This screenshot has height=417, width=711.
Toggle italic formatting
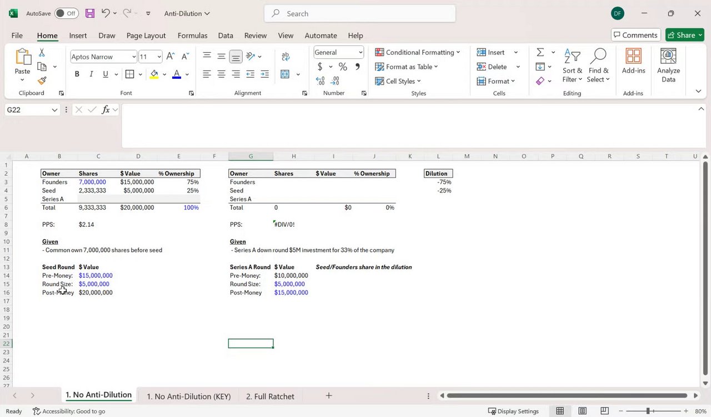click(x=91, y=74)
